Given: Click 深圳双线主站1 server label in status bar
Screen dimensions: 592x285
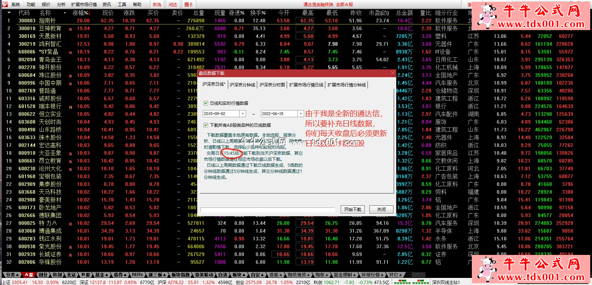Looking at the screenshot, I should 446,282.
